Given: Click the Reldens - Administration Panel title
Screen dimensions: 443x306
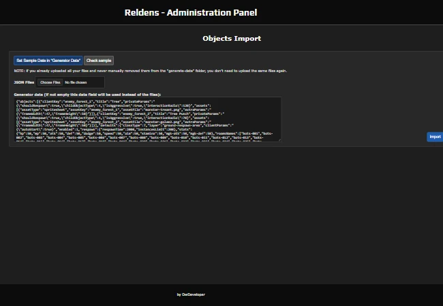Looking at the screenshot, I should point(191,12).
